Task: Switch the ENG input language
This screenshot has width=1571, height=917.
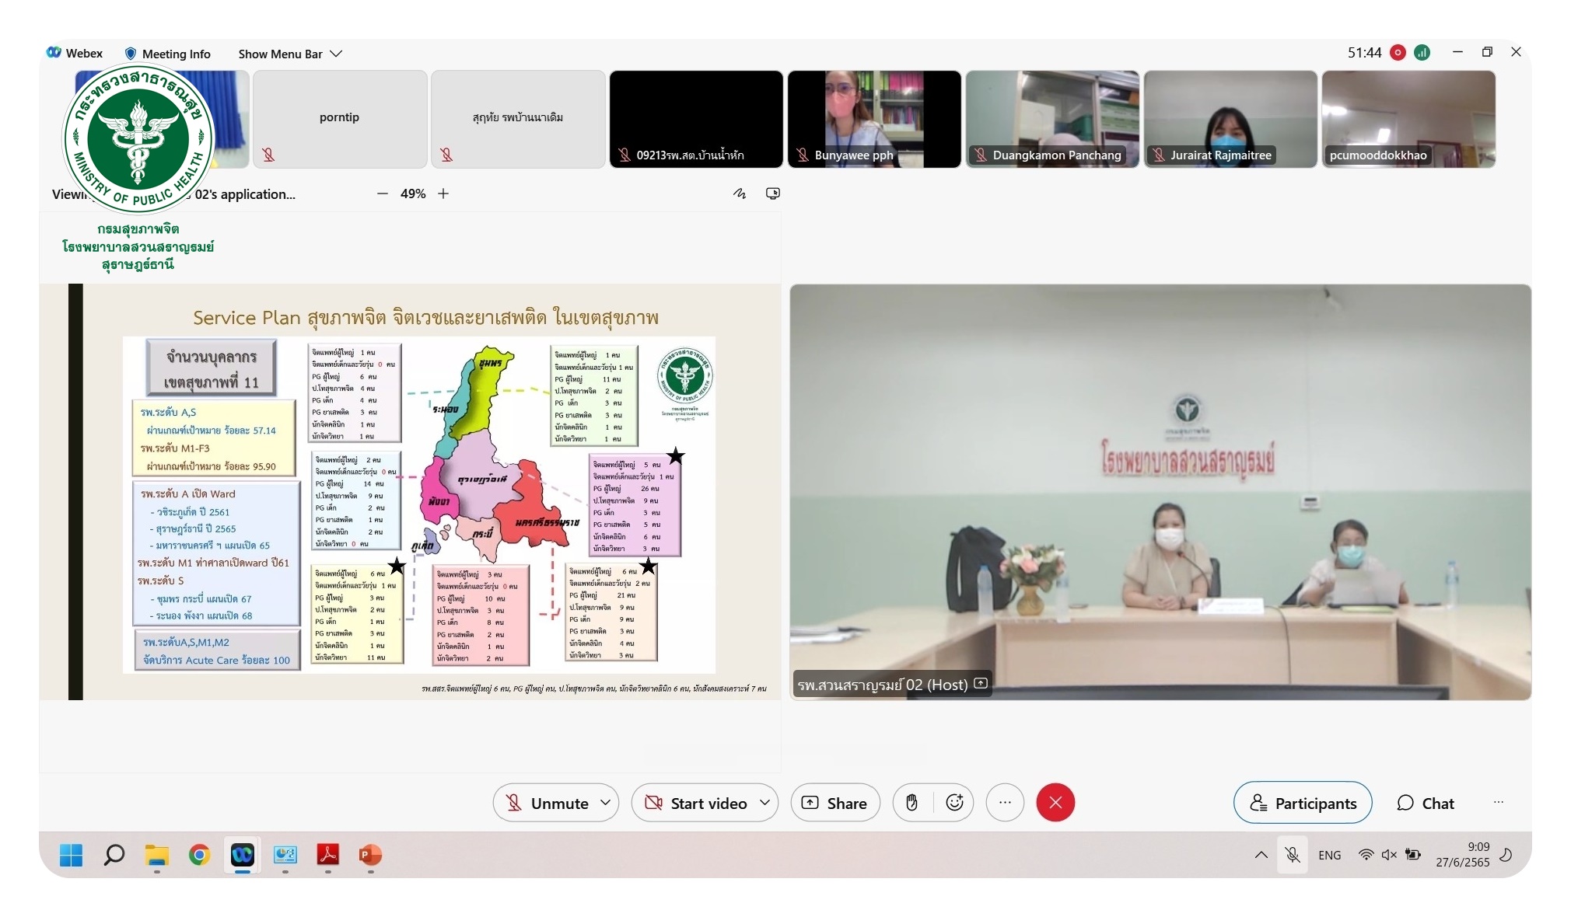Action: point(1329,855)
